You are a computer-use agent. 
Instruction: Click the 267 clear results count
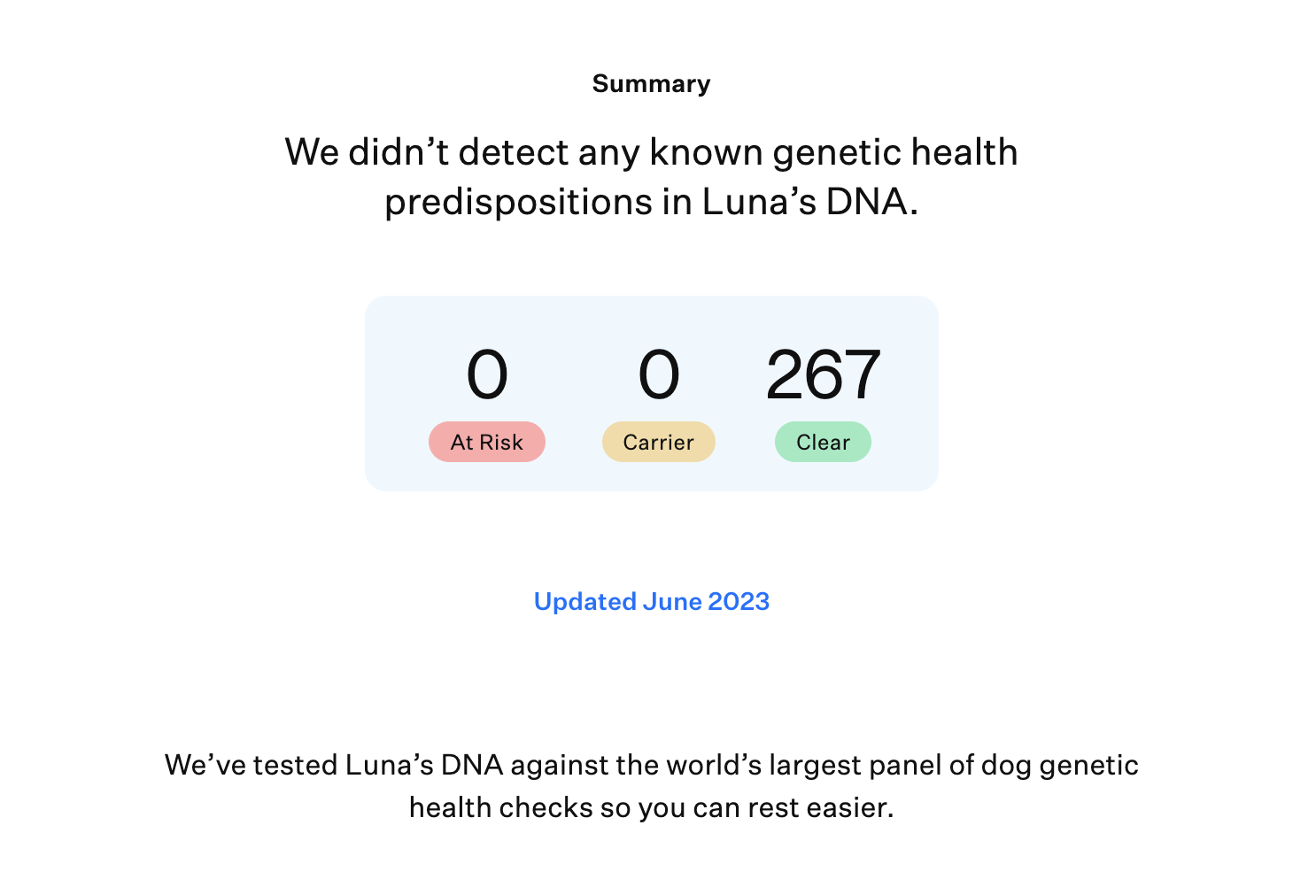point(823,374)
